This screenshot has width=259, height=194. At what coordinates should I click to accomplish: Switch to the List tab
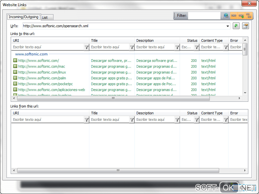tap(47, 17)
